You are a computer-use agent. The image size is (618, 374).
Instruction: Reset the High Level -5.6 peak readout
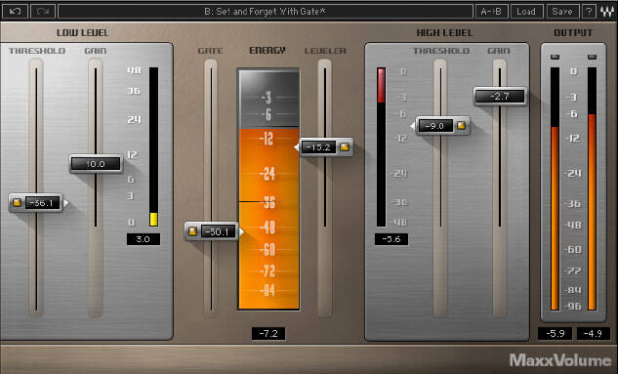pyautogui.click(x=391, y=239)
